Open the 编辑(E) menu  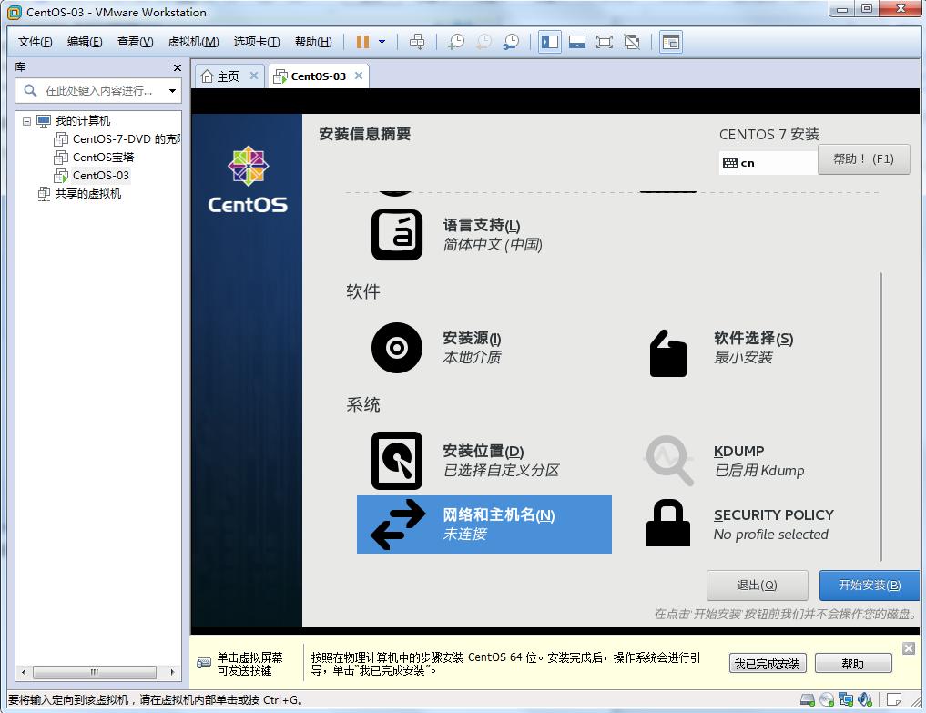[85, 42]
